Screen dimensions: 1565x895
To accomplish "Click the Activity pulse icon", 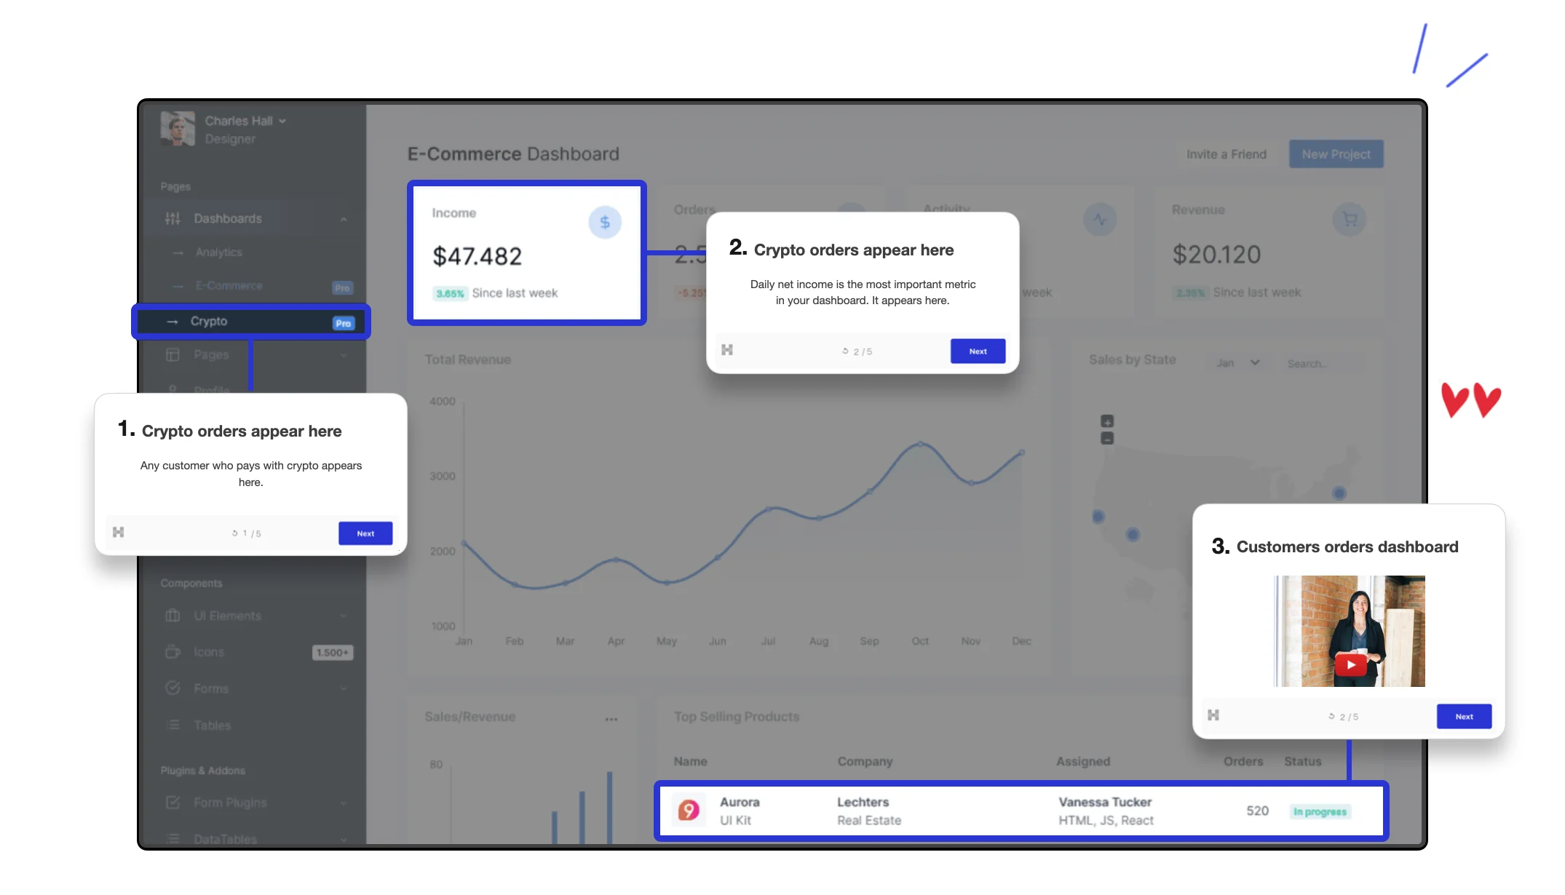I will tap(1100, 219).
